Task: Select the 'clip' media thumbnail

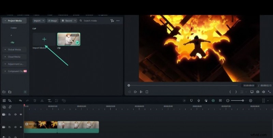Action: (69, 39)
